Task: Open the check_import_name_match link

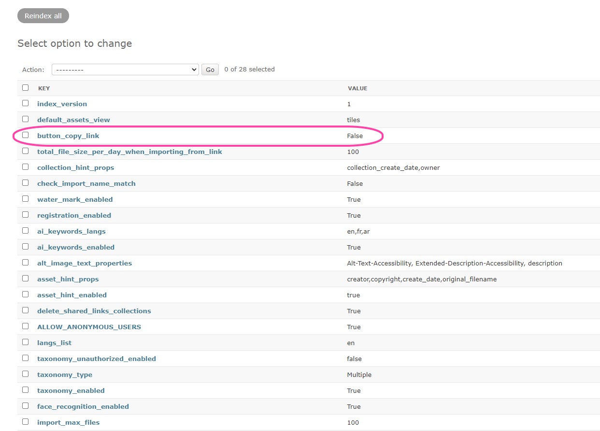Action: [x=86, y=183]
